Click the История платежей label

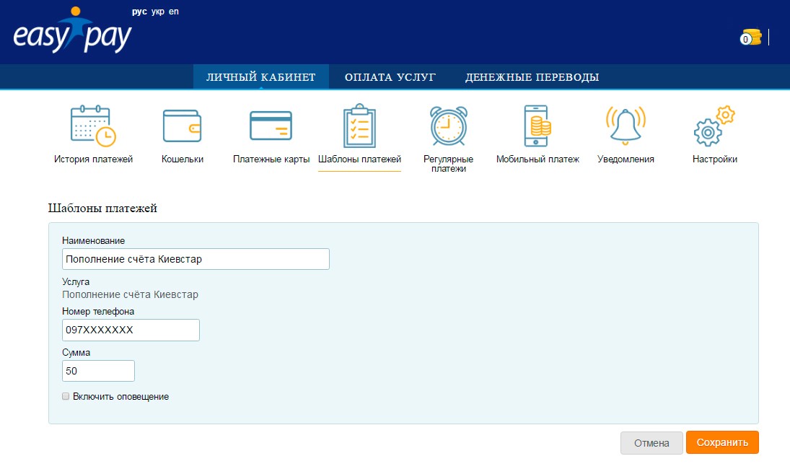click(93, 159)
